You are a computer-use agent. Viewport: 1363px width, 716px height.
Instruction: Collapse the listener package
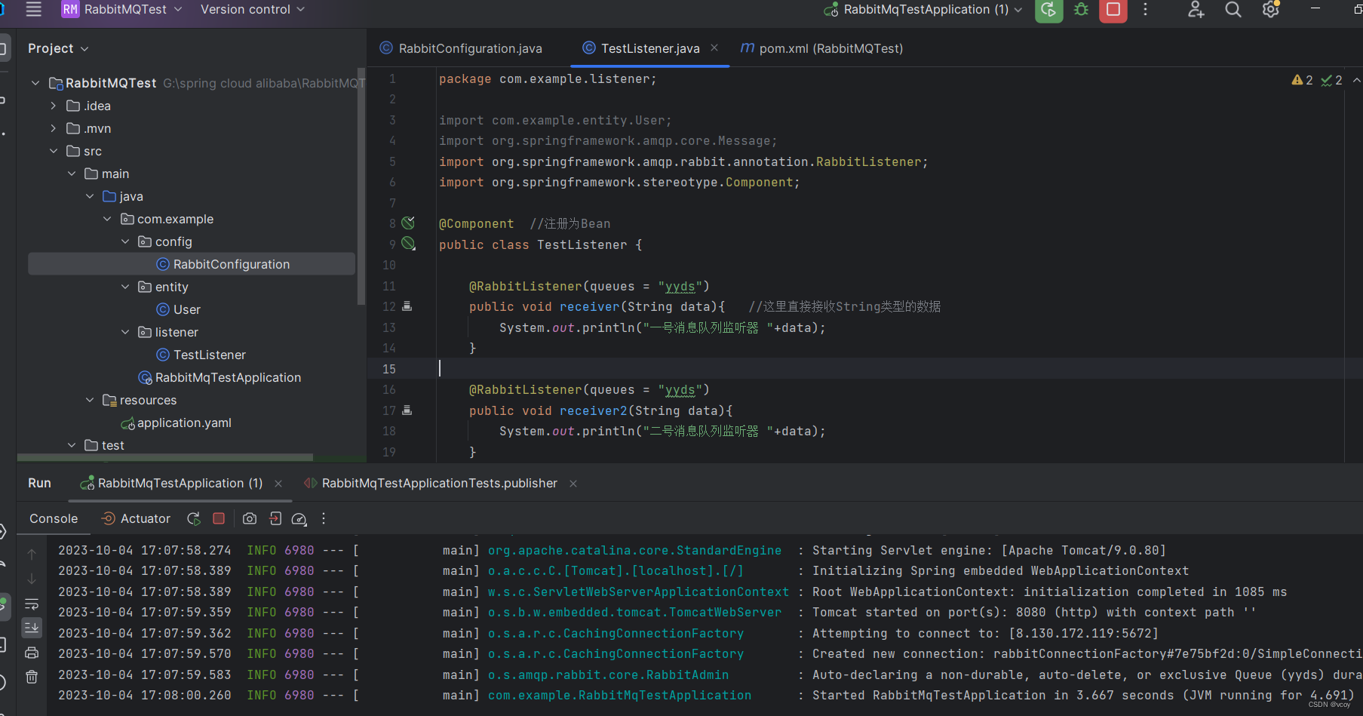125,332
